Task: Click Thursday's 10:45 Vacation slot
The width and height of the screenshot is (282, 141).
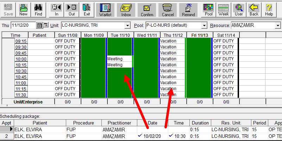Action: pyautogui.click(x=172, y=76)
